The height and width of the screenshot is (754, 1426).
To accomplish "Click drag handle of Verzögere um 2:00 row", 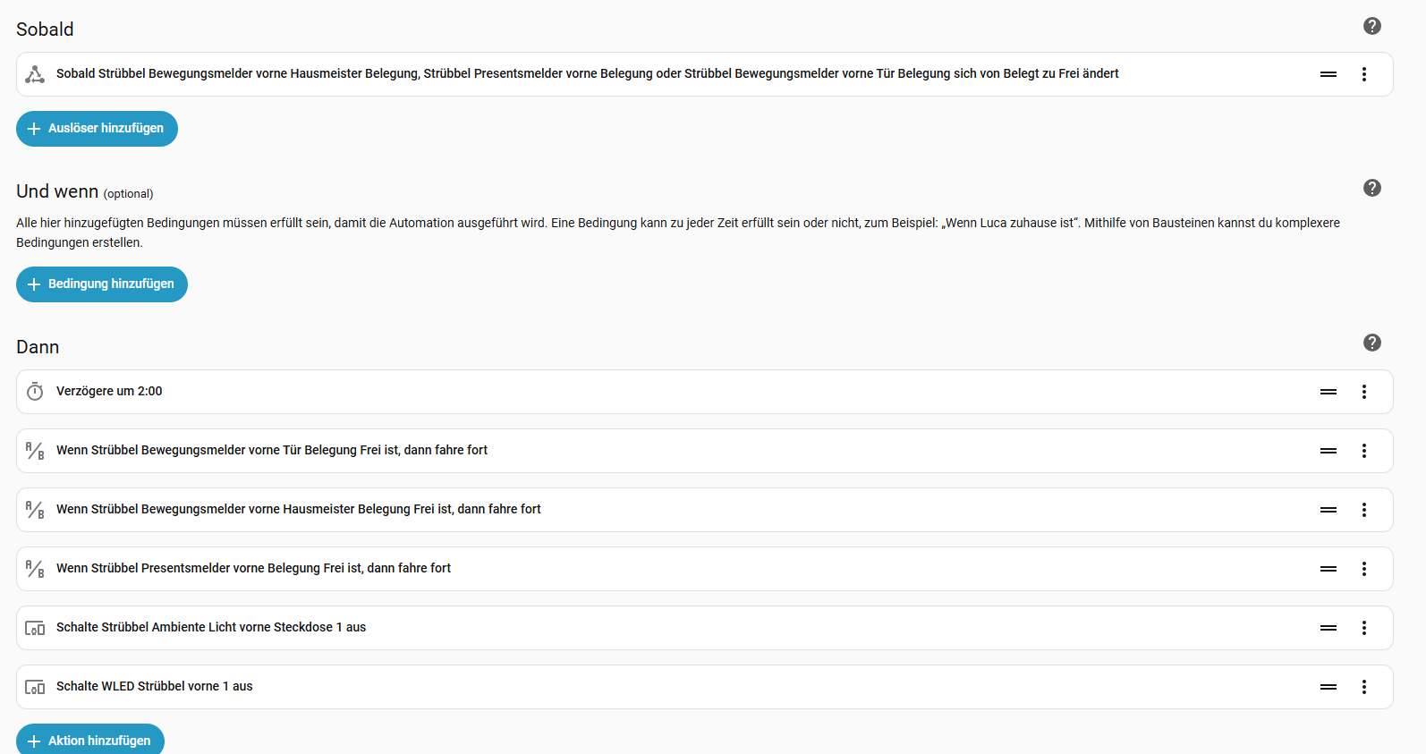I will (1328, 392).
